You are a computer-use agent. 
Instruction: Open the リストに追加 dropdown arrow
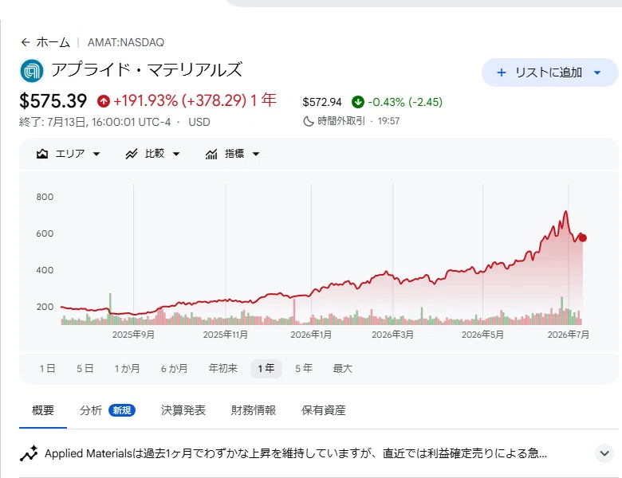pos(597,72)
